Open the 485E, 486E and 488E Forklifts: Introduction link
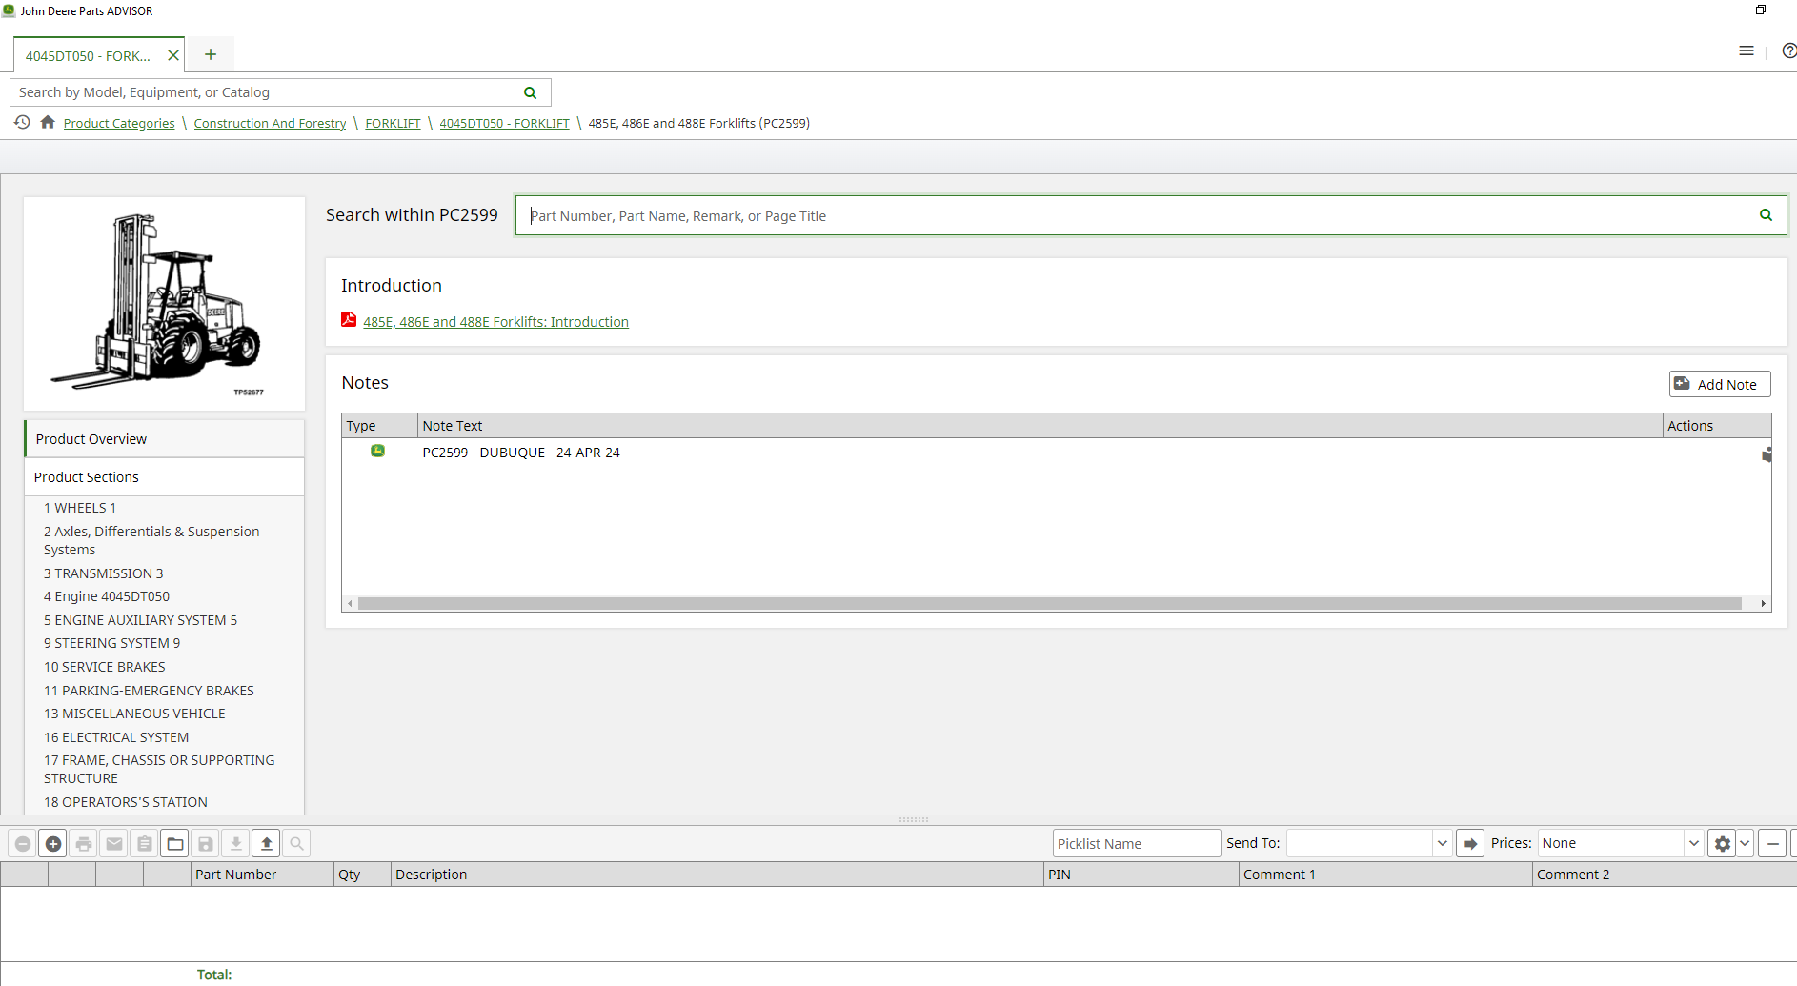This screenshot has height=986, width=1797. coord(495,322)
